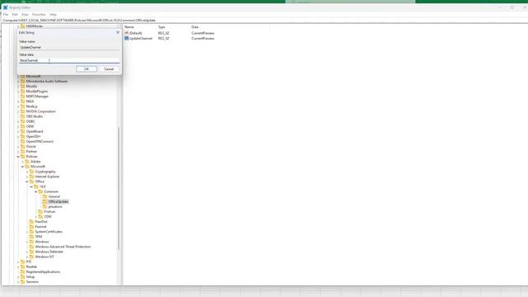Click the Setup folder icon
The height and width of the screenshot is (297, 528).
(x=22, y=277)
